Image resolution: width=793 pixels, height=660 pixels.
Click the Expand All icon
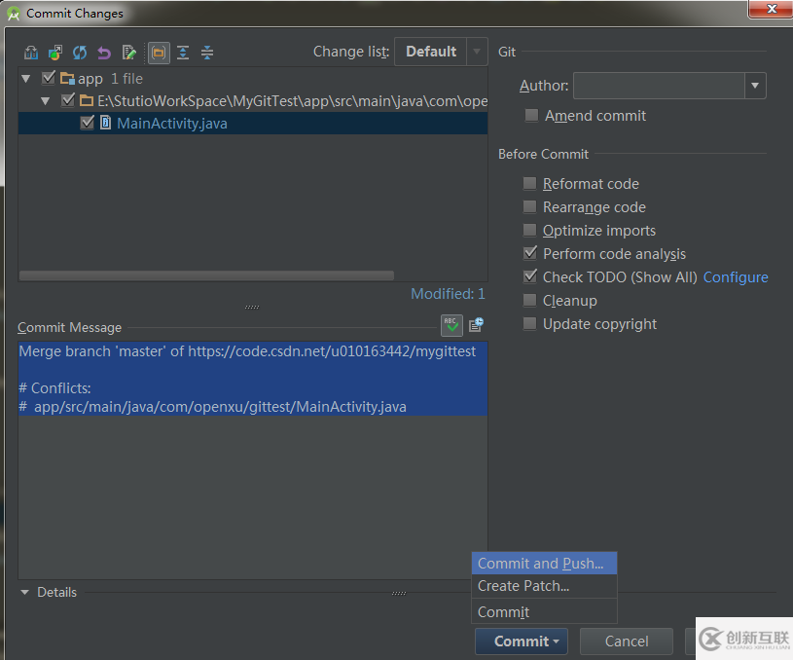tap(183, 53)
